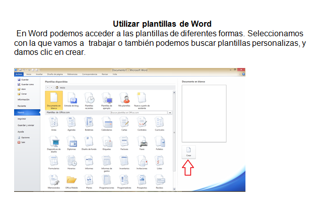Open the Programadores template category
The width and height of the screenshot is (315, 211).
click(124, 181)
